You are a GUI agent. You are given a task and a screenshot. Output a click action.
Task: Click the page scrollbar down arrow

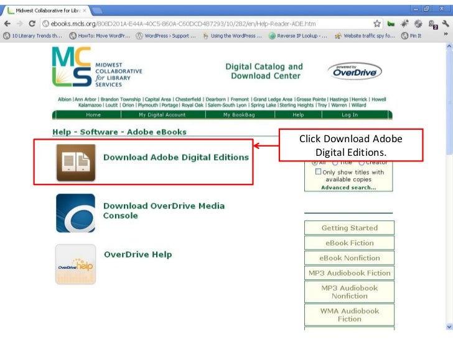[449, 327]
